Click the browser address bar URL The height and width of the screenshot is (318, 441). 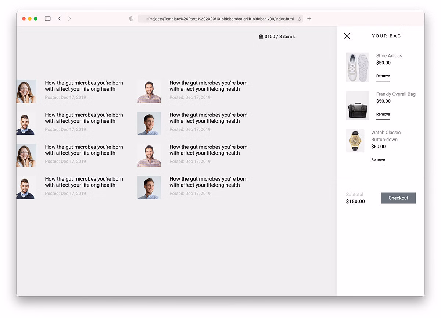tap(220, 19)
